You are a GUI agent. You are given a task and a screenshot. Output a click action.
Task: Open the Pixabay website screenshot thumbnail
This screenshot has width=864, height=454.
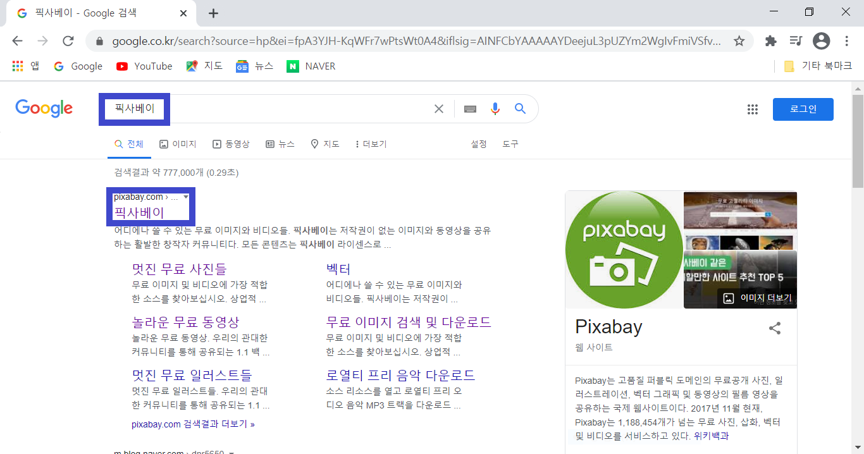pyautogui.click(x=740, y=220)
